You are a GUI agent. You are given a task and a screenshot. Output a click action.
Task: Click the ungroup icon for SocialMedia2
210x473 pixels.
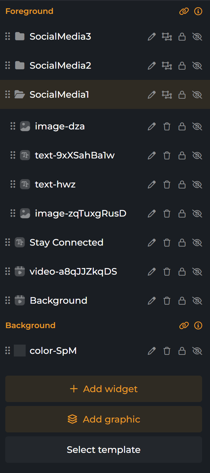pyautogui.click(x=167, y=66)
